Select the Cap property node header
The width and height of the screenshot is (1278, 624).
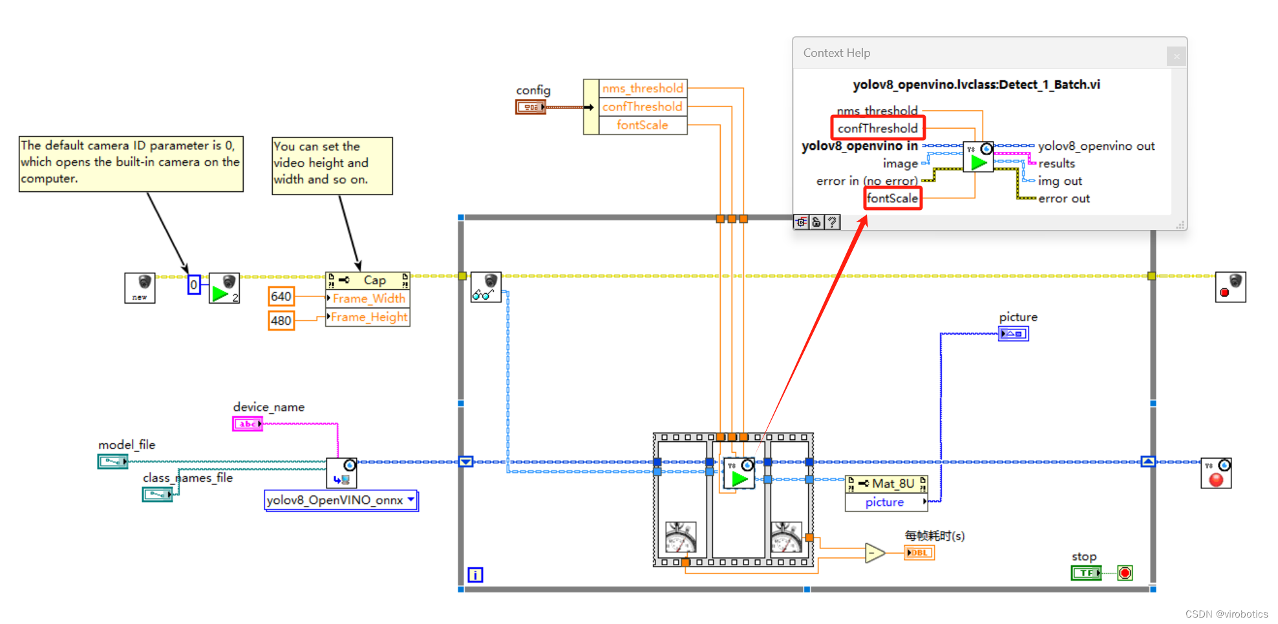tap(368, 280)
